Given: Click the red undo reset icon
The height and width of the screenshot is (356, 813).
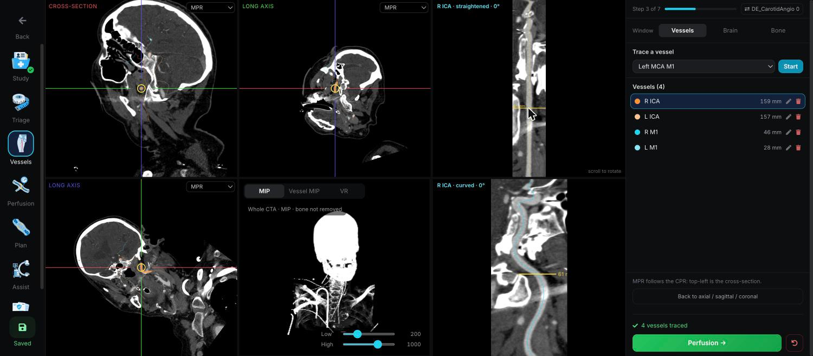Looking at the screenshot, I should (x=795, y=343).
